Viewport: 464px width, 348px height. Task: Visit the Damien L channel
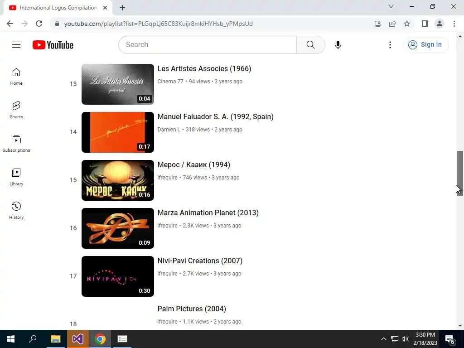click(169, 130)
